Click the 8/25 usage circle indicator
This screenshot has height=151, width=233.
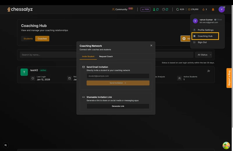(177, 9)
